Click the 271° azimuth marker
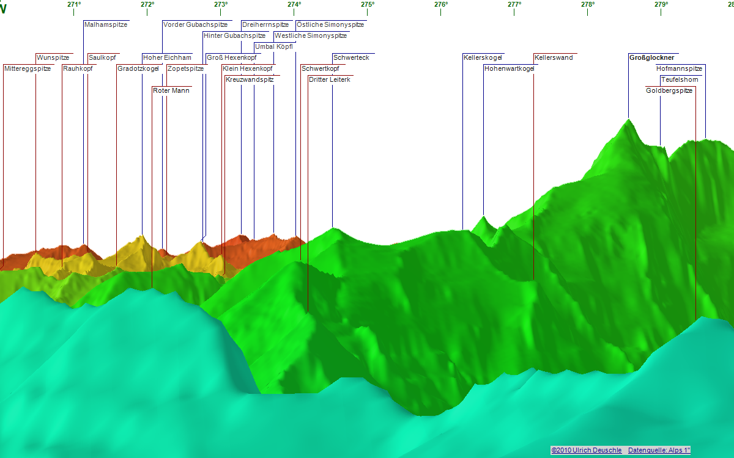The width and height of the screenshot is (734, 458). click(74, 4)
